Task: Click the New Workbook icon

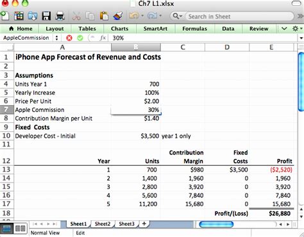Action: tap(4, 16)
